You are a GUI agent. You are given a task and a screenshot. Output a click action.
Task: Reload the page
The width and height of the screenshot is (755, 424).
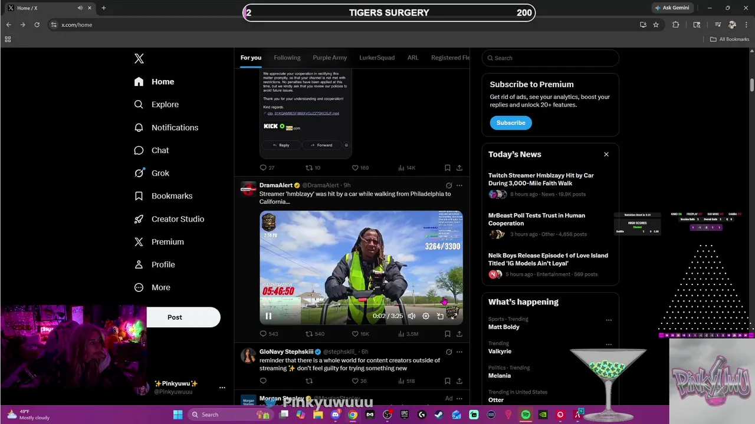[x=37, y=25]
